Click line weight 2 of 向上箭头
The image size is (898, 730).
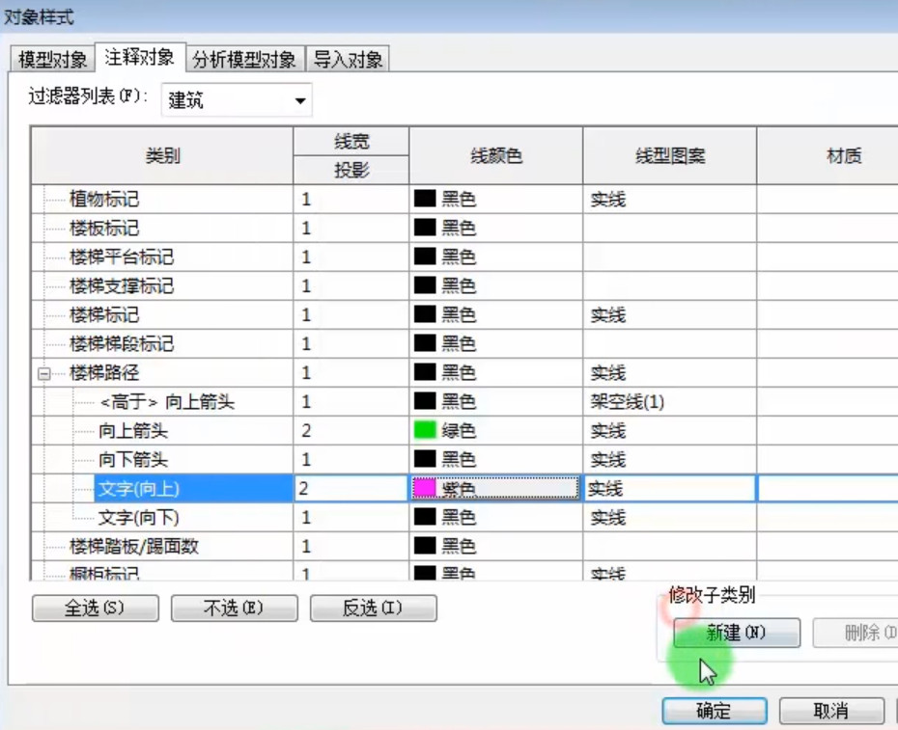point(351,430)
